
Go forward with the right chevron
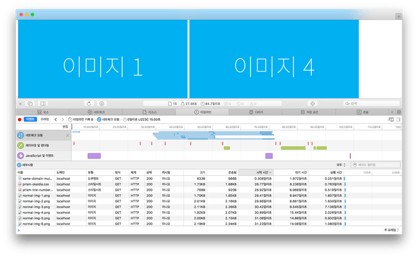click(x=62, y=120)
